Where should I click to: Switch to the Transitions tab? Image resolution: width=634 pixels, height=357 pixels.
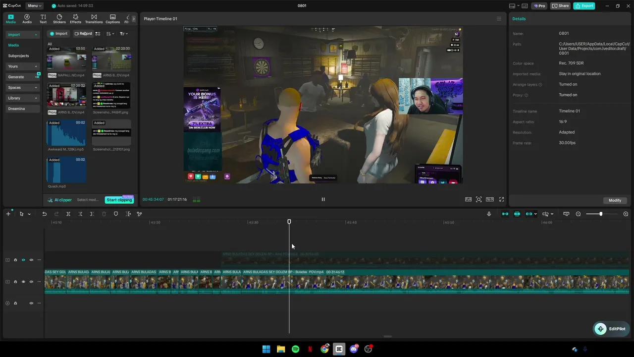pyautogui.click(x=94, y=19)
